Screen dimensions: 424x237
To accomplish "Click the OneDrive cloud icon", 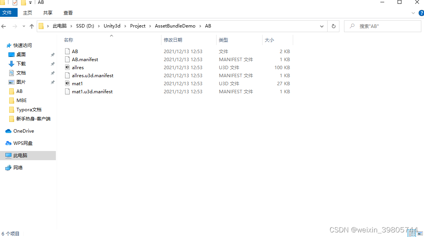I will (8, 131).
